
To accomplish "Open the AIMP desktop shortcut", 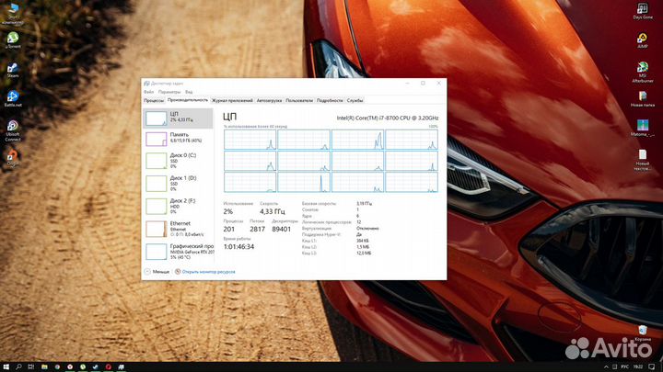I will [x=642, y=39].
